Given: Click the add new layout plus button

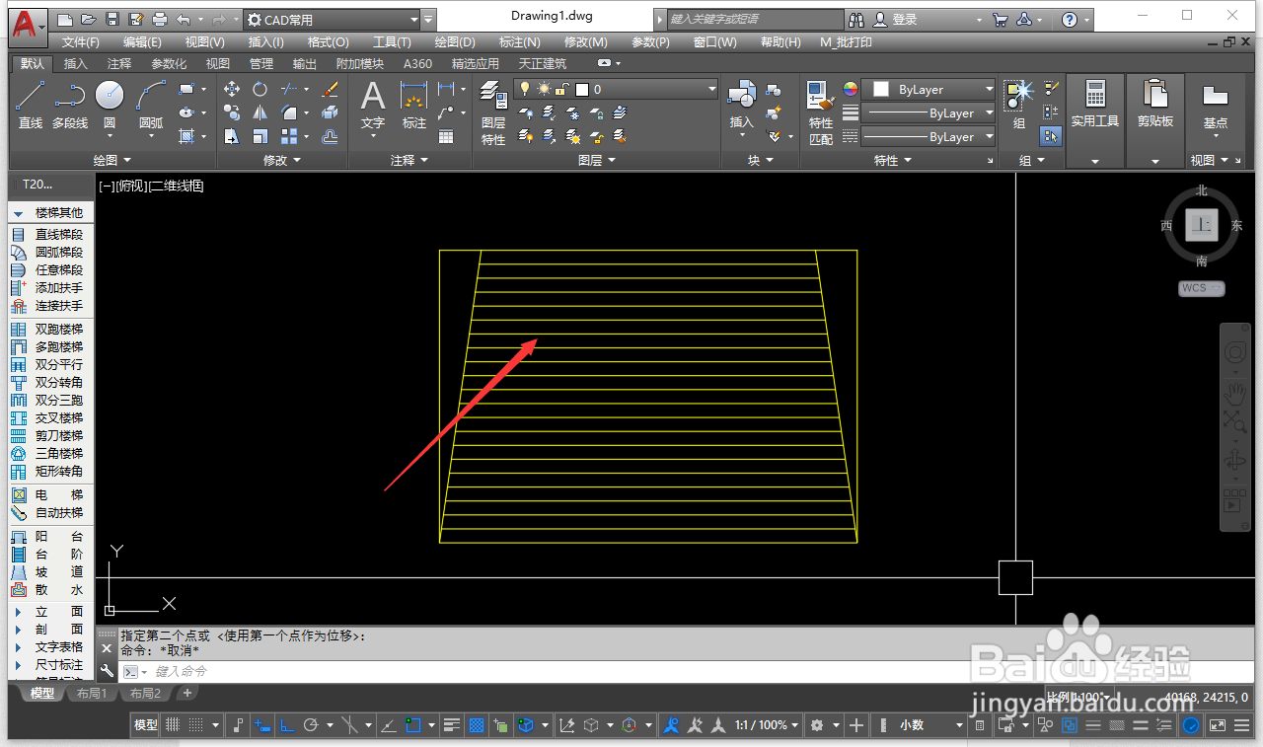Looking at the screenshot, I should coord(187,694).
